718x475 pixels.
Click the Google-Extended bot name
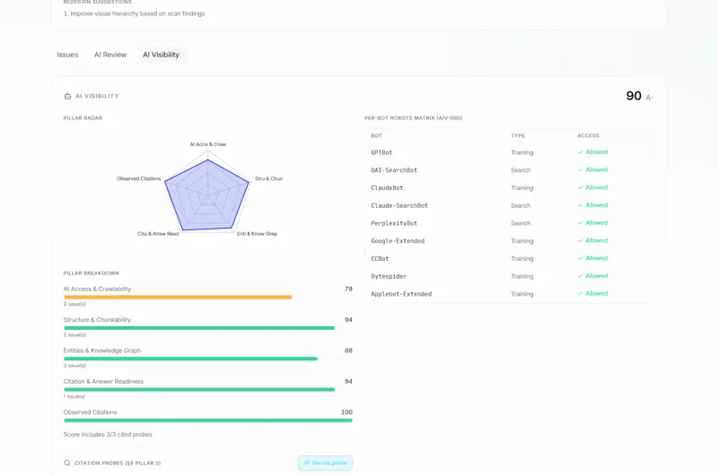pos(398,241)
